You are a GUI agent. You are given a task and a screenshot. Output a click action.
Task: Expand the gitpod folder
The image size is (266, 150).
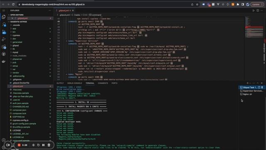(x=15, y=45)
